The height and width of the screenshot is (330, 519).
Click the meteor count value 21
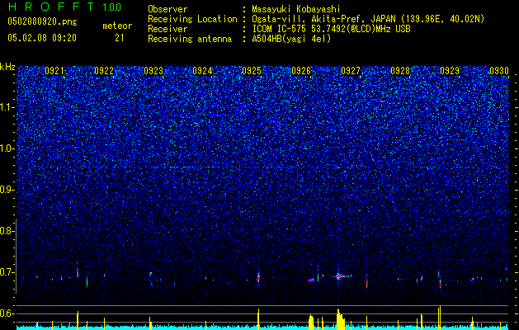[120, 38]
